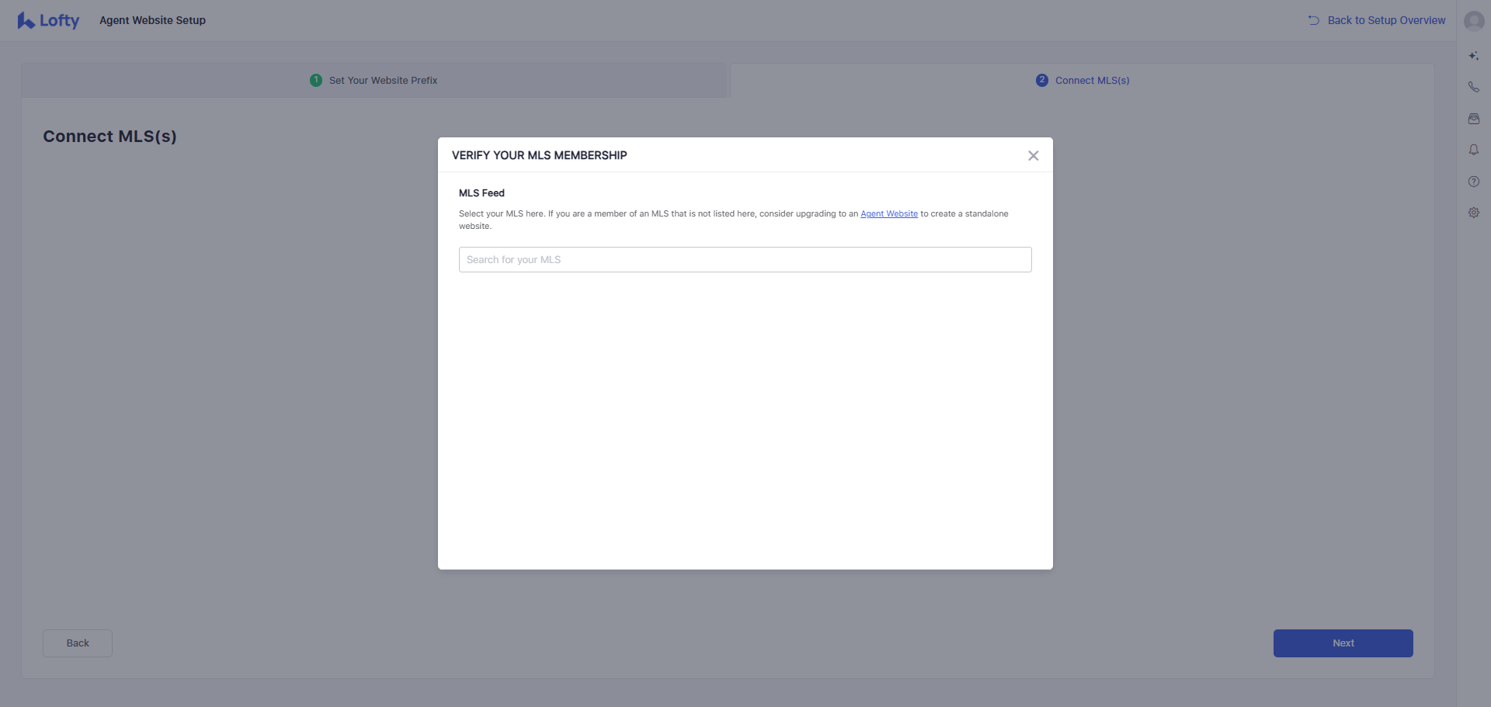Open the user profile avatar menu

[x=1473, y=21]
